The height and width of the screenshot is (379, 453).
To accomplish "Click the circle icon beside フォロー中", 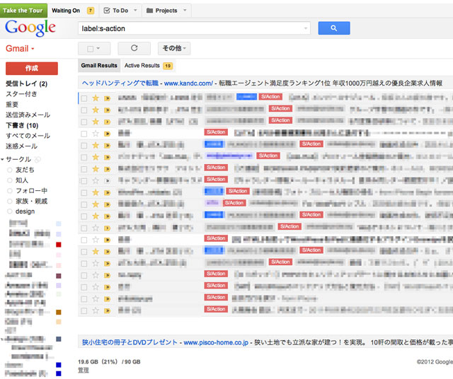I will click(9, 191).
